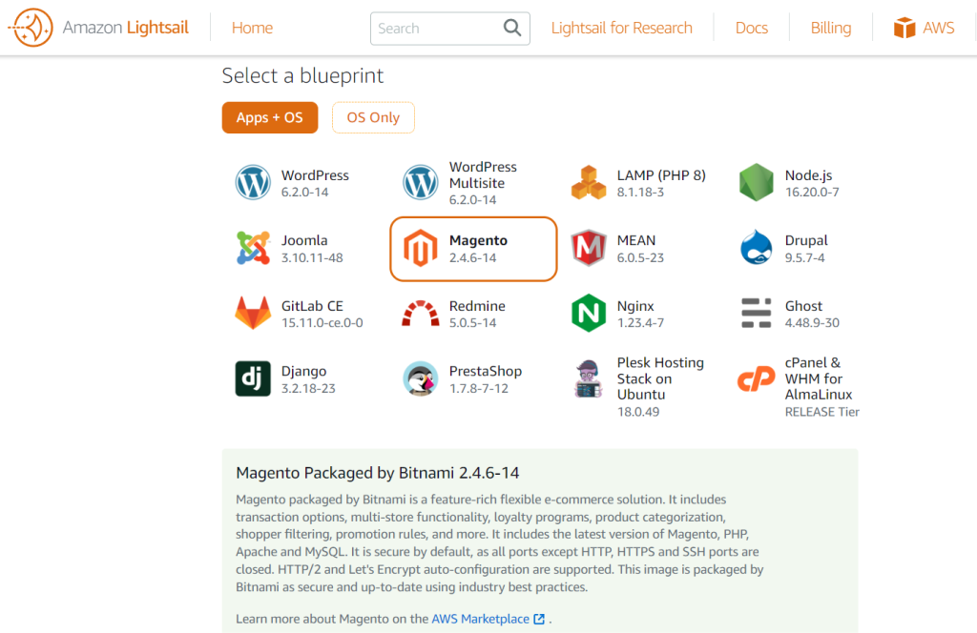This screenshot has height=633, width=977.
Task: Choose the GitLab CE fox icon
Action: (x=253, y=313)
